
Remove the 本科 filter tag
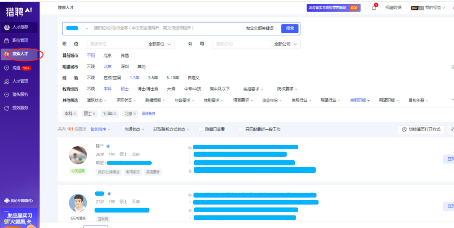[x=76, y=114]
